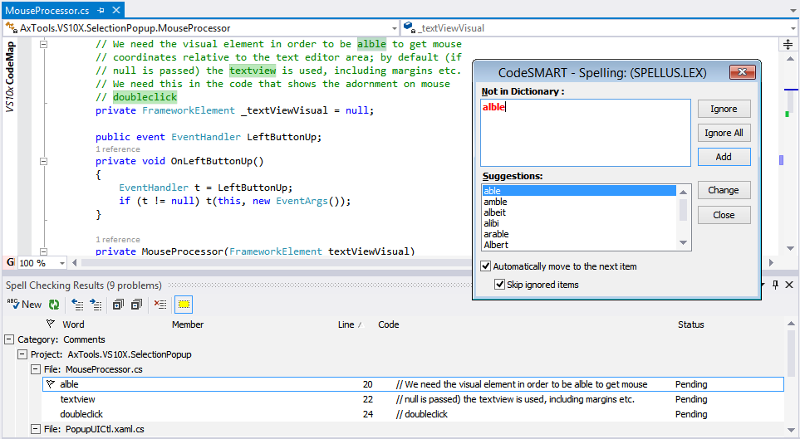The image size is (800, 439).
Task: Click Add to dictionary button
Action: click(x=724, y=157)
